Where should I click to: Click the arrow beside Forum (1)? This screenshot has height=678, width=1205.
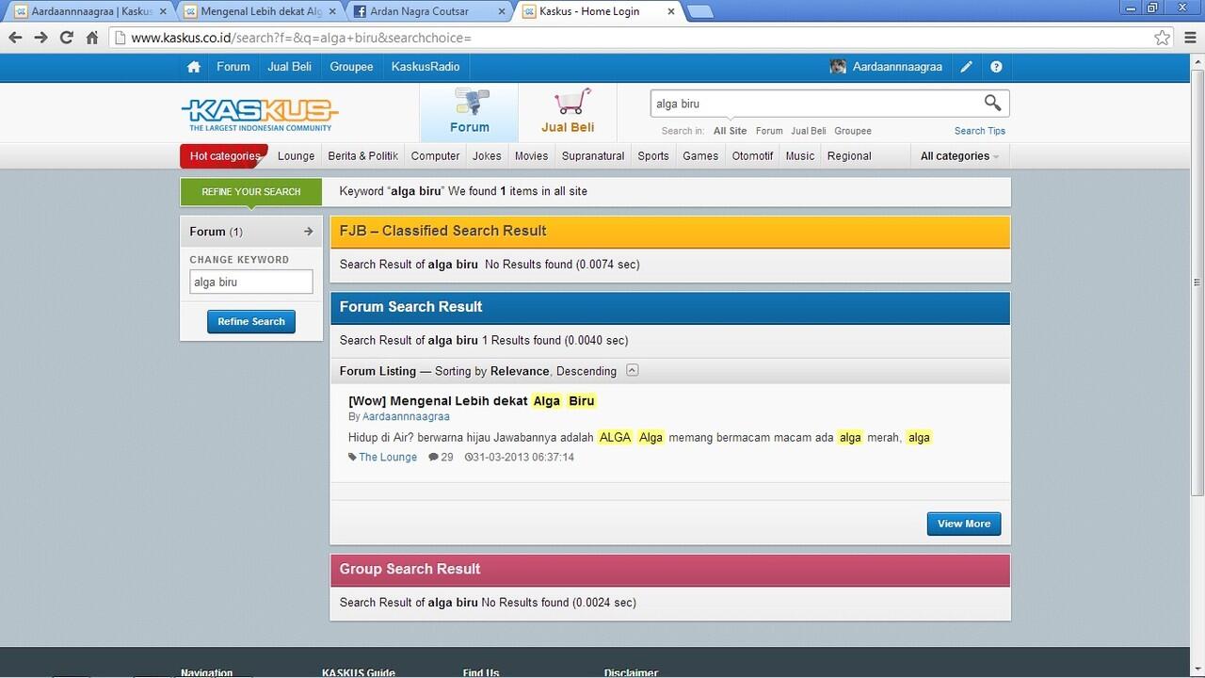[x=308, y=232]
